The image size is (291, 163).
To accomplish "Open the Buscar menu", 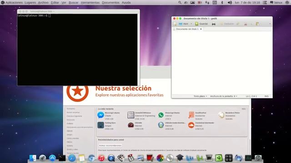I will [x=74, y=3].
